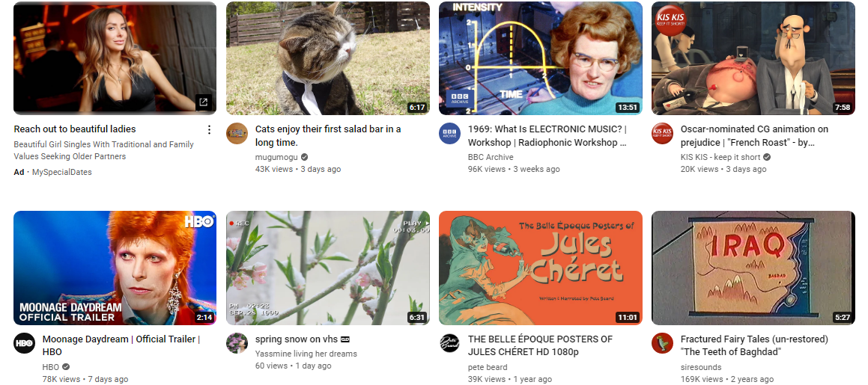Click Yassmine living her dreams avatar

(237, 344)
